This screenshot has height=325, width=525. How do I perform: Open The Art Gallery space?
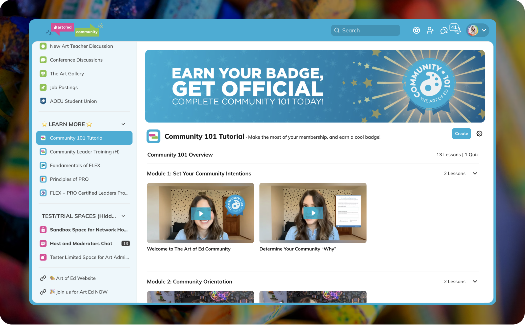67,74
